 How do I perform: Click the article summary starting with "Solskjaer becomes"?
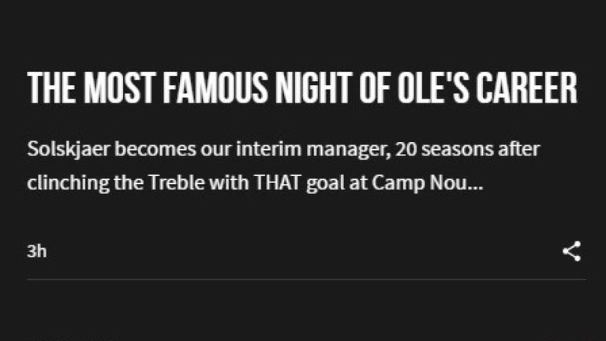[282, 166]
